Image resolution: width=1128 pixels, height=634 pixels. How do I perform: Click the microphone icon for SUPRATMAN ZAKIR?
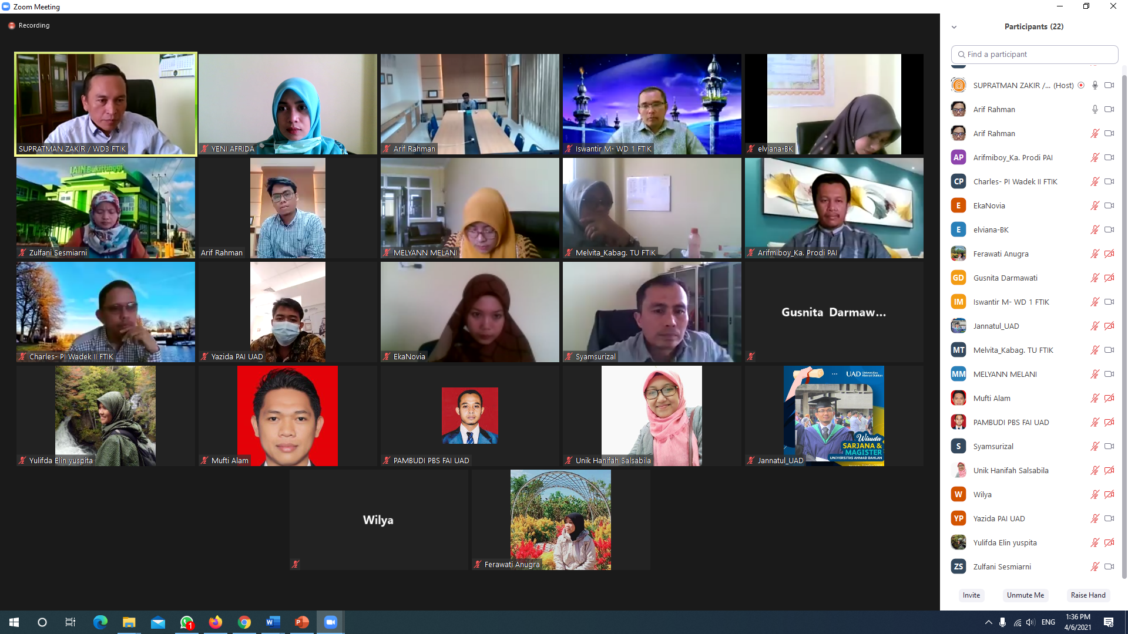pyautogui.click(x=1095, y=85)
